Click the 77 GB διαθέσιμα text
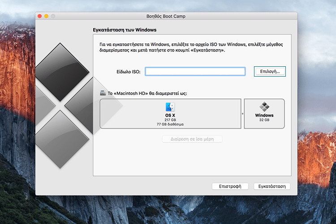Viewport: 336px width, 224px height. [x=170, y=124]
